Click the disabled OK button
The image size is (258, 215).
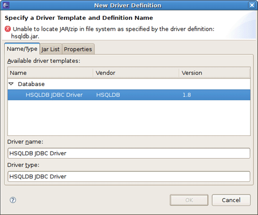coord(189,200)
